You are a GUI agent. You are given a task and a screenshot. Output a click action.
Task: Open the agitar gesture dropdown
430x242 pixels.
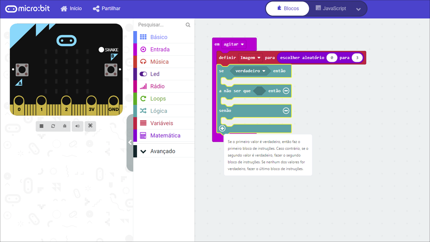click(233, 44)
